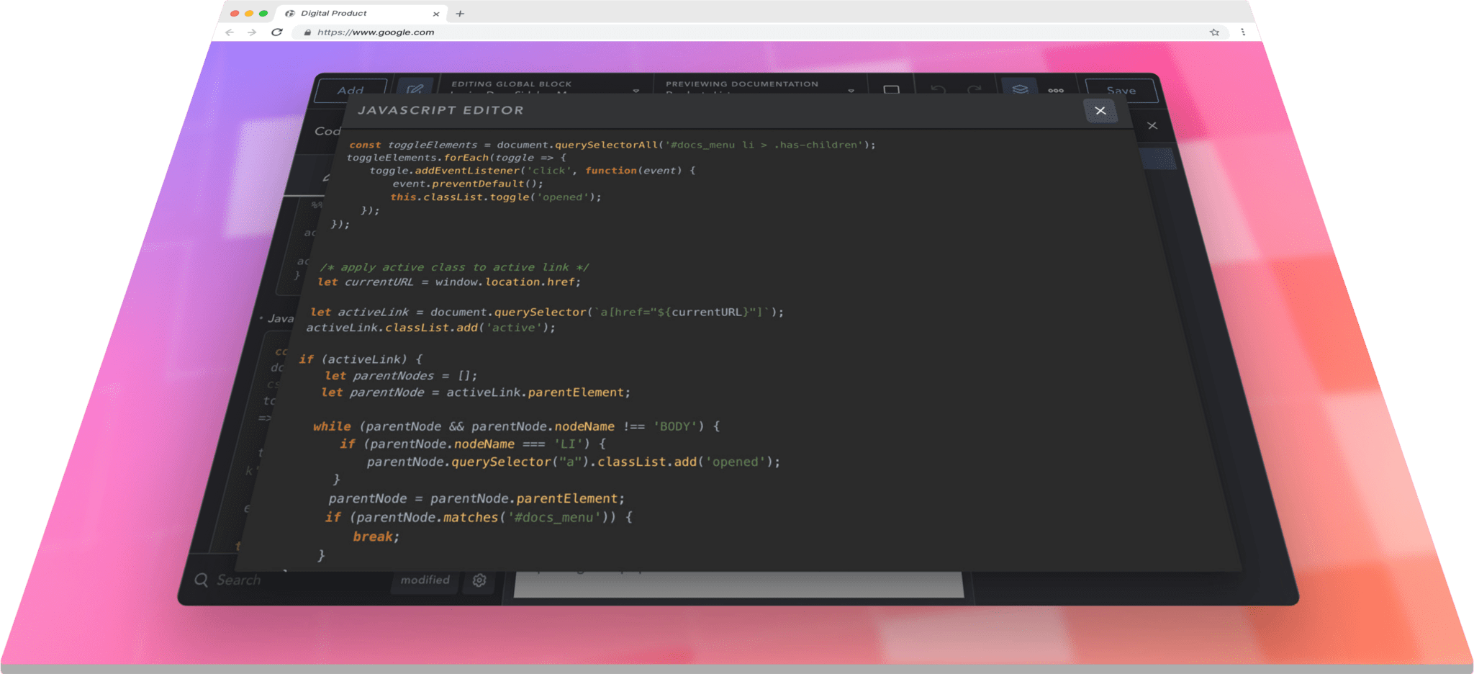
Task: Open Chrome's three-dot menu
Action: (1243, 32)
